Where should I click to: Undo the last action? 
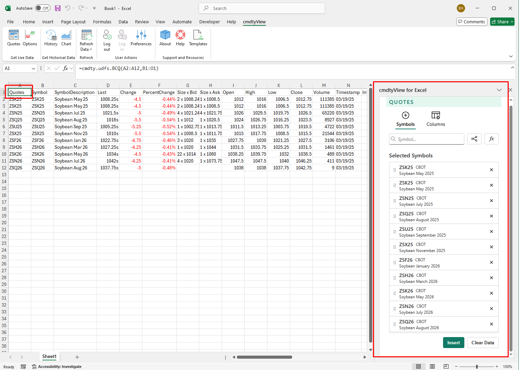pos(68,8)
